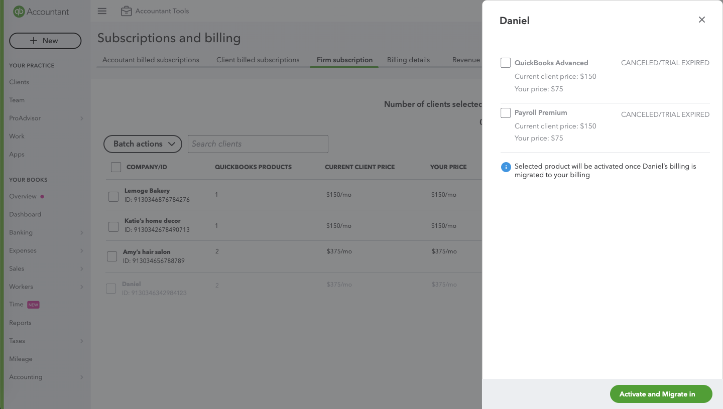723x409 pixels.
Task: Expand the Accounting submenu arrow
Action: (81, 377)
